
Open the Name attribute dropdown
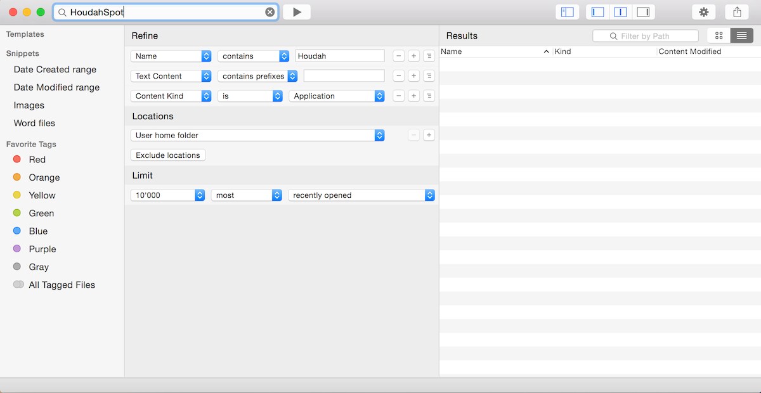[x=171, y=56]
